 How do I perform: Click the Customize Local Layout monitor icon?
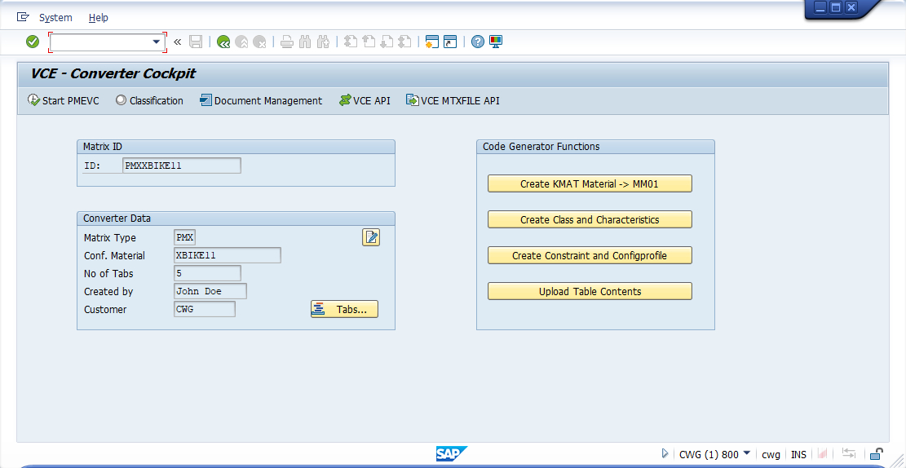pyautogui.click(x=496, y=42)
